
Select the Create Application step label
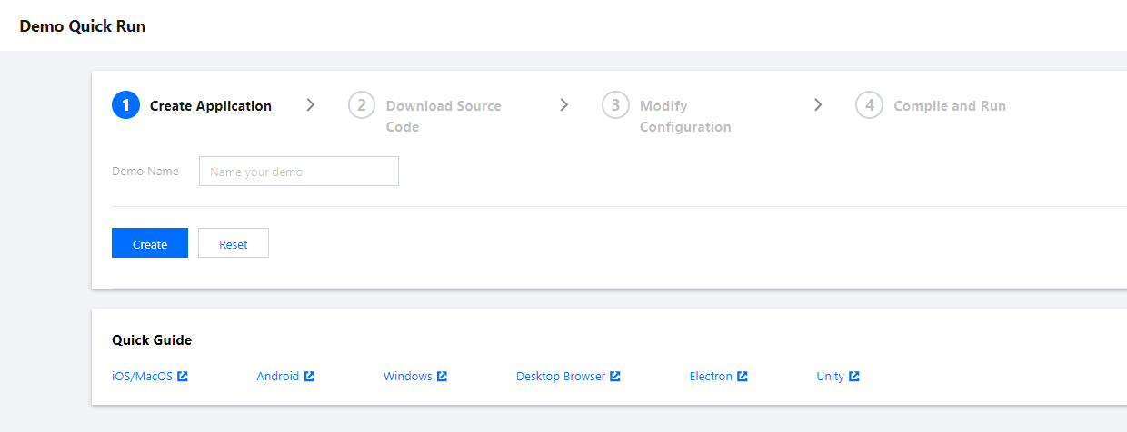(x=211, y=106)
